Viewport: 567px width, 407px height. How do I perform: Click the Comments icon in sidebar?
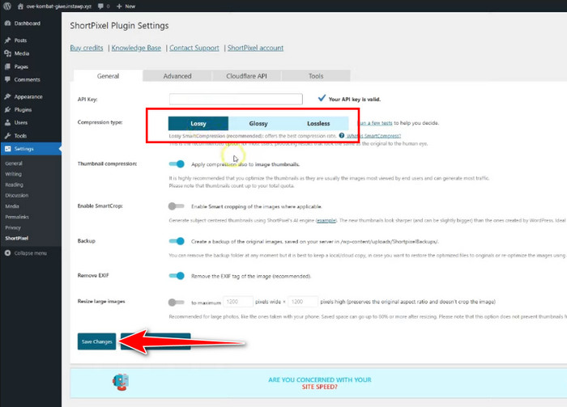pos(7,79)
